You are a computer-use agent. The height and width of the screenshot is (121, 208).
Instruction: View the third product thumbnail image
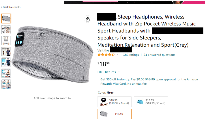coord(6,40)
